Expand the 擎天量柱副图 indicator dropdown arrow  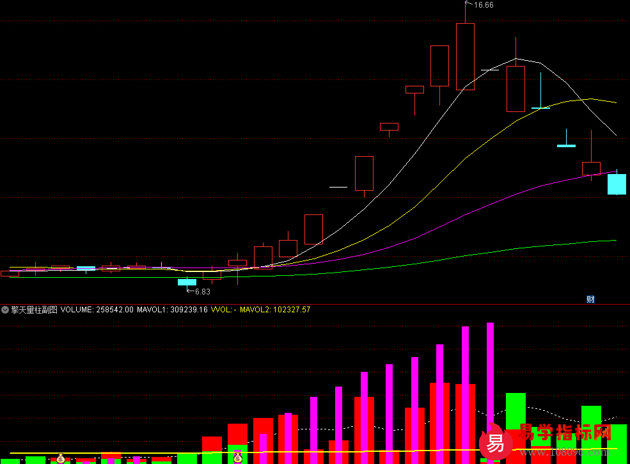point(5,310)
